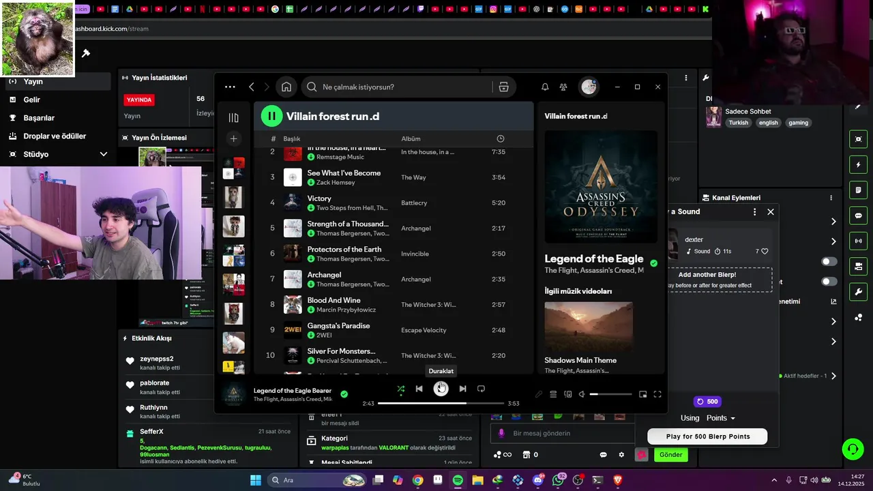Sort tracks by Başlık column
The width and height of the screenshot is (873, 491).
click(292, 138)
